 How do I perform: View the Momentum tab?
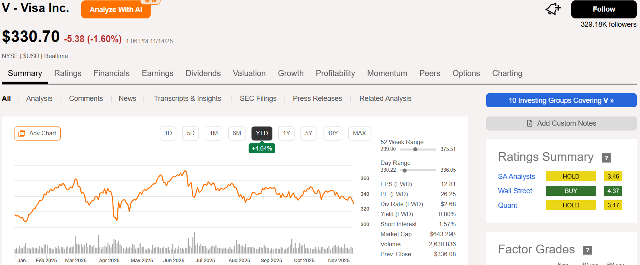pos(387,73)
